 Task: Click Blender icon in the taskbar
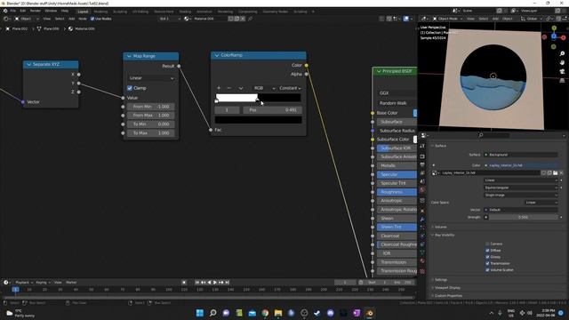370,313
